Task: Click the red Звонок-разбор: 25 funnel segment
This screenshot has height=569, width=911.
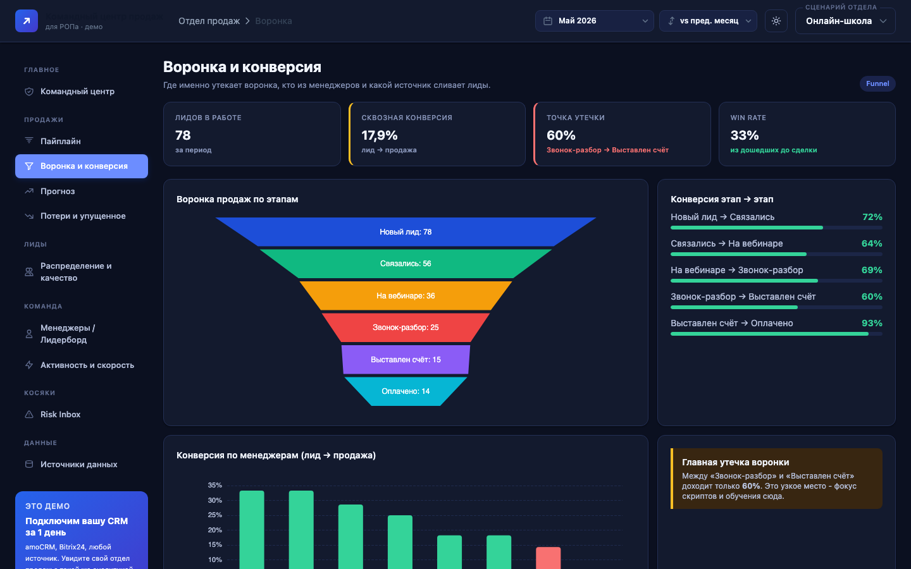Action: [406, 327]
